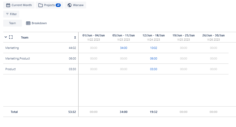Click the expand fullscreen brackets icon
Viewport: 236px width, 127px height.
pyautogui.click(x=11, y=37)
